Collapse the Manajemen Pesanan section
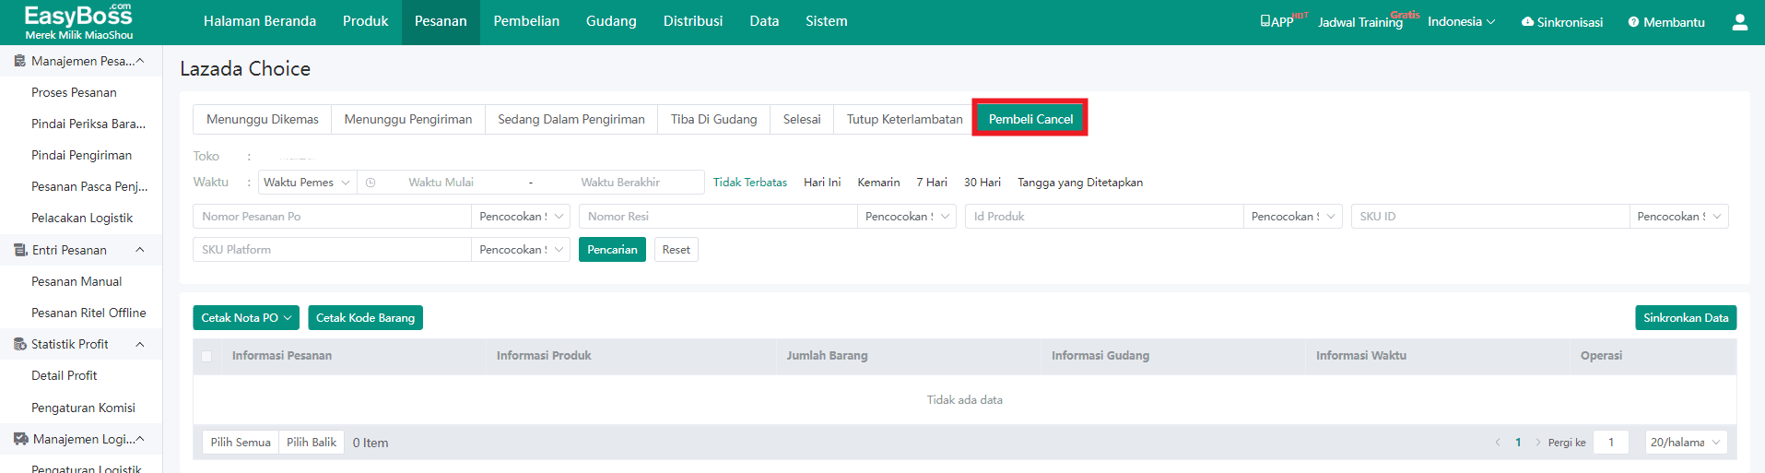This screenshot has width=1765, height=473. tap(140, 61)
